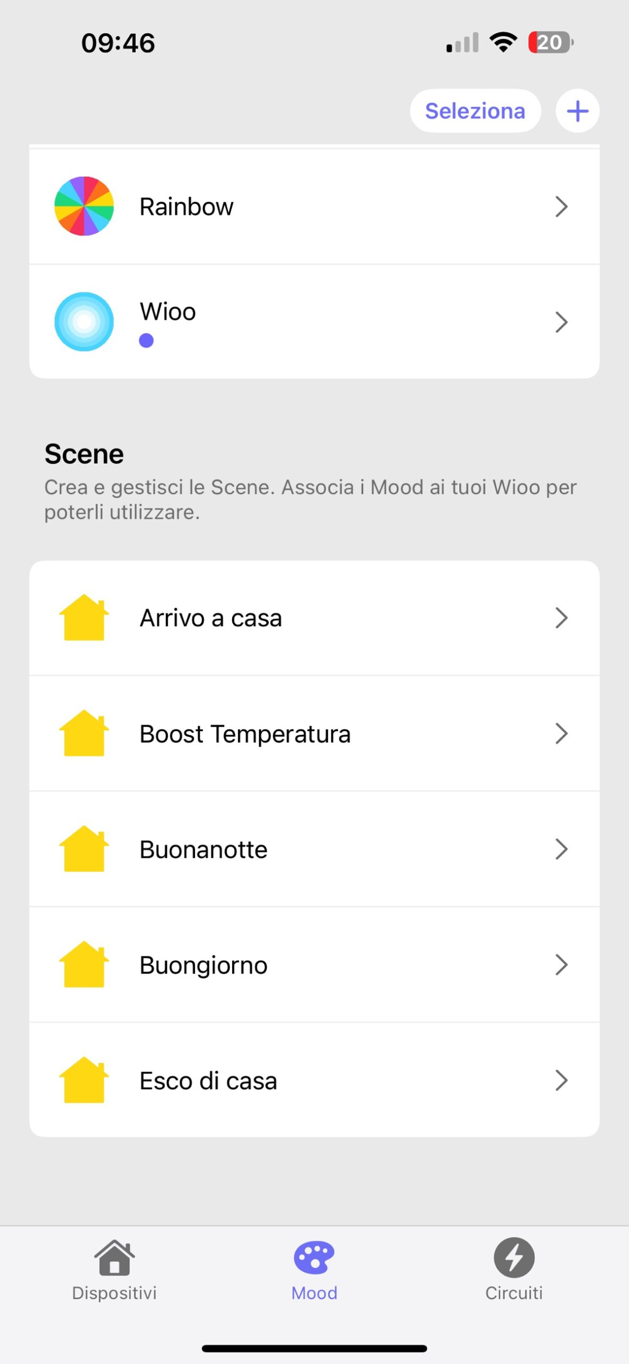Expand the Rainbow mood chevron

click(561, 206)
